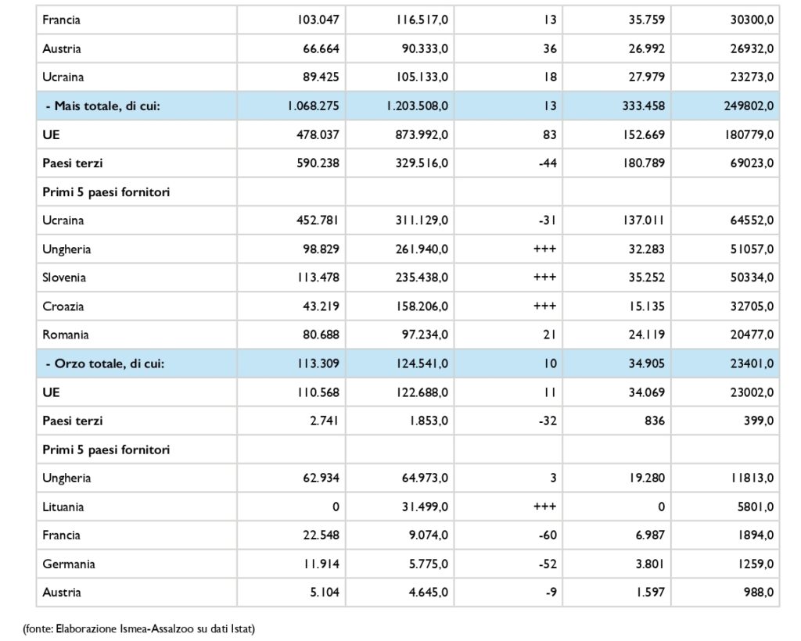Screen dimensions: 801x641
Task: Click the value 5.775,0
Action: tap(428, 564)
